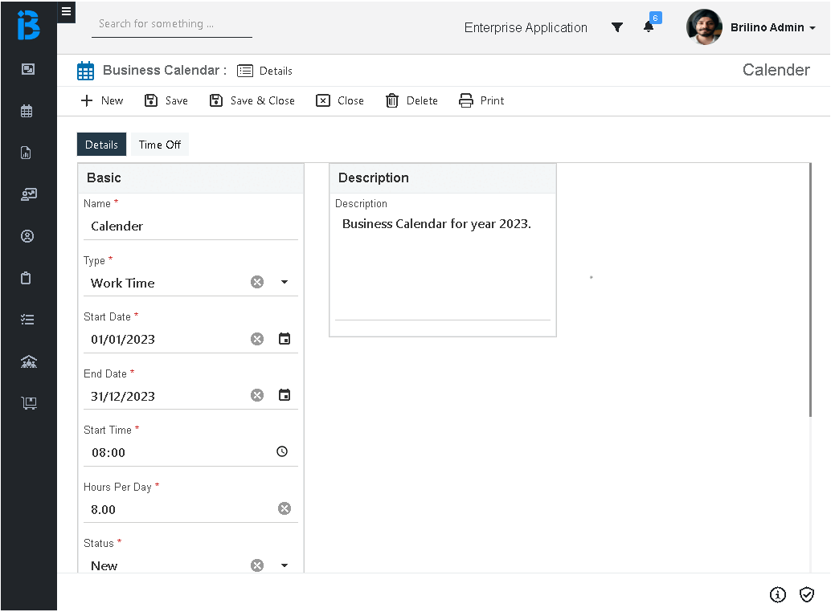Viewport: 831px width, 612px height.
Task: Click the Description section header
Action: point(443,178)
